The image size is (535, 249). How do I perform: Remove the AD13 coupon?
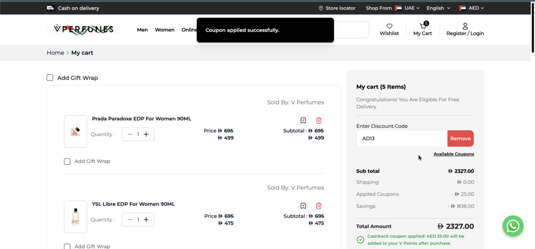(x=461, y=138)
